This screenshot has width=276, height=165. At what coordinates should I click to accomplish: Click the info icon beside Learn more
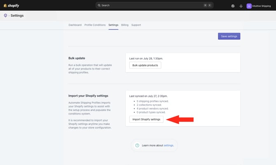[x=137, y=145]
